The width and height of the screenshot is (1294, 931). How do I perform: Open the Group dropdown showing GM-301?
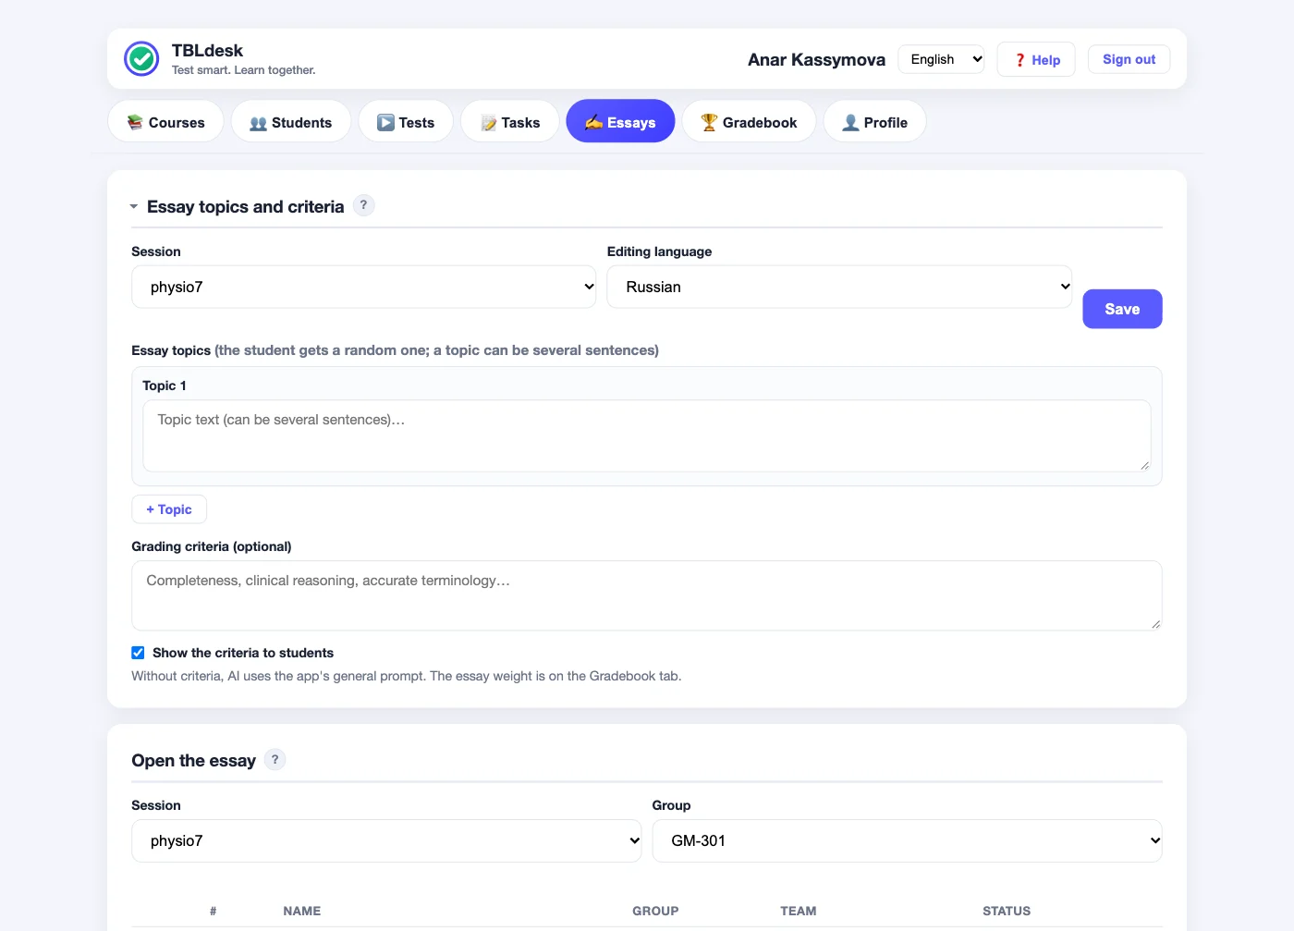coord(907,840)
